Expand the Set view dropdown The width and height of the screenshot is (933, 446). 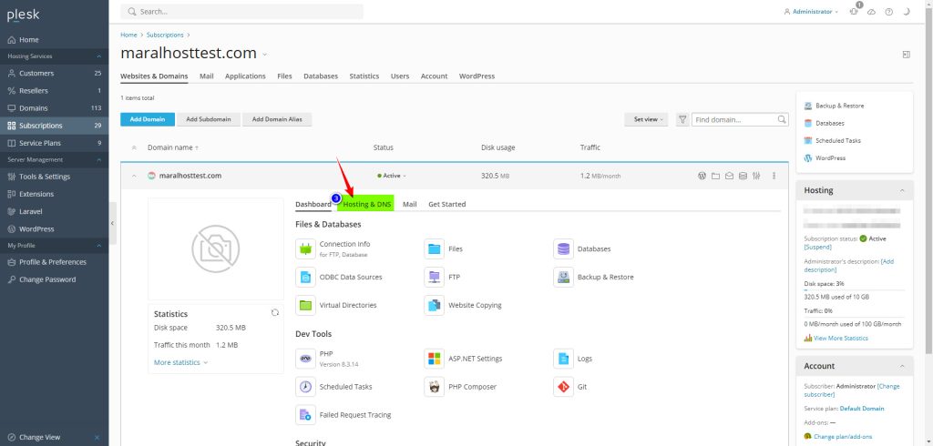646,119
